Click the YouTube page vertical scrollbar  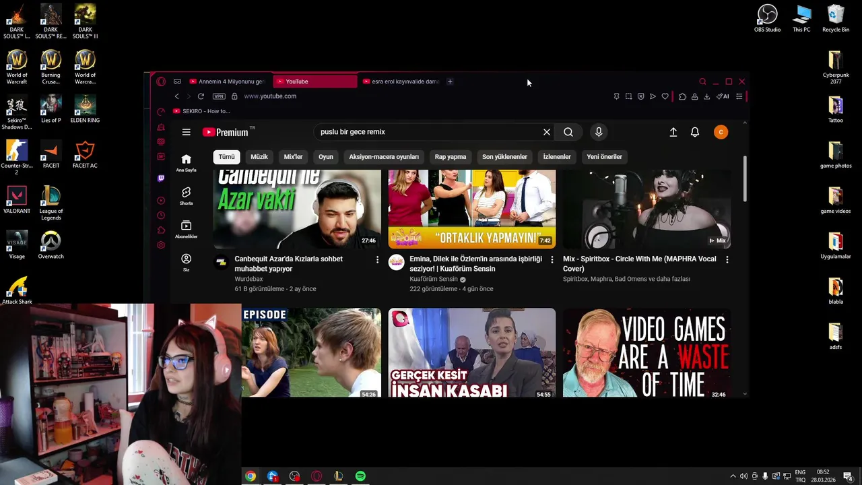[745, 179]
